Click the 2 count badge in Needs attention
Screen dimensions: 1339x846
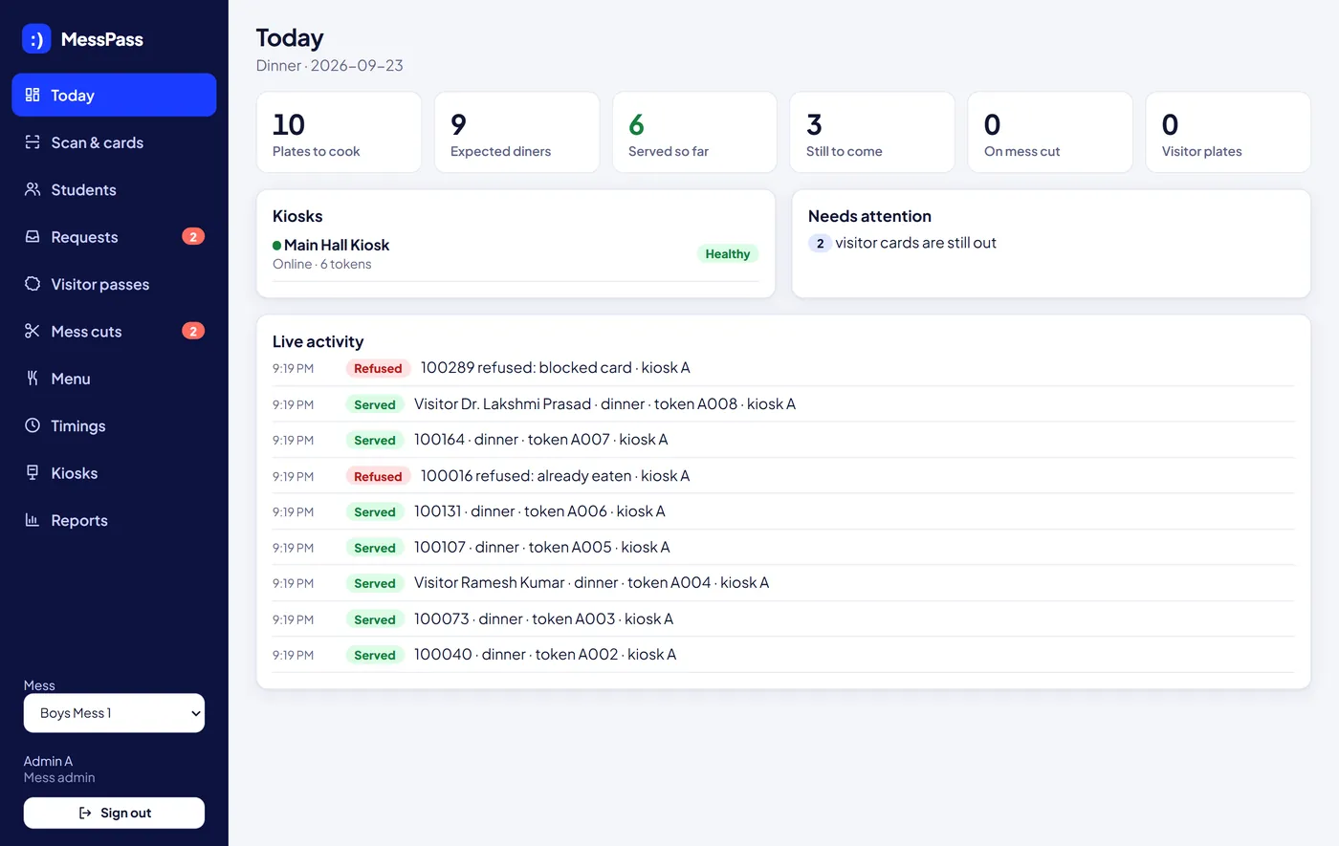pos(820,243)
